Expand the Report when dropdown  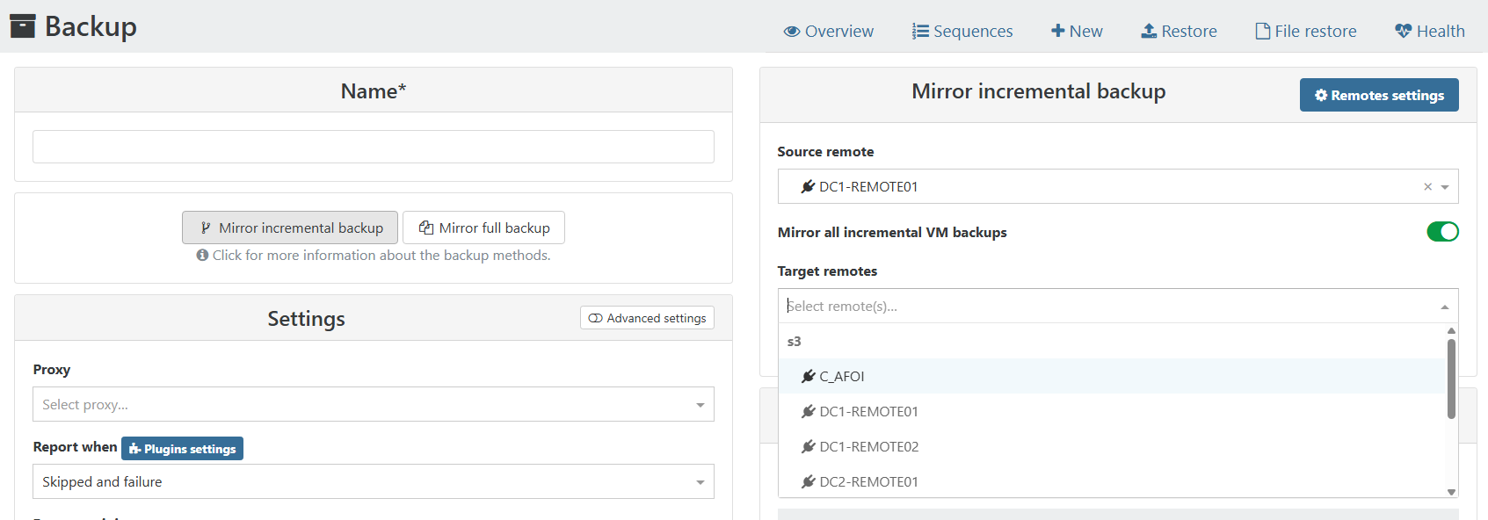(373, 482)
